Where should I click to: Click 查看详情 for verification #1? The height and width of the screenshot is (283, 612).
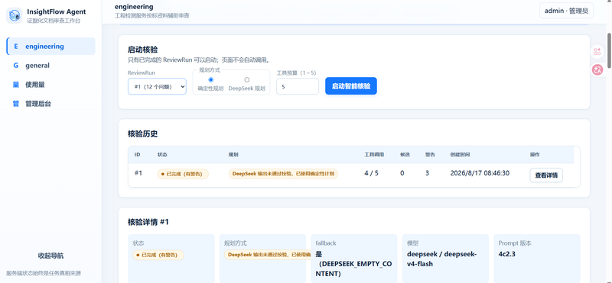point(546,175)
